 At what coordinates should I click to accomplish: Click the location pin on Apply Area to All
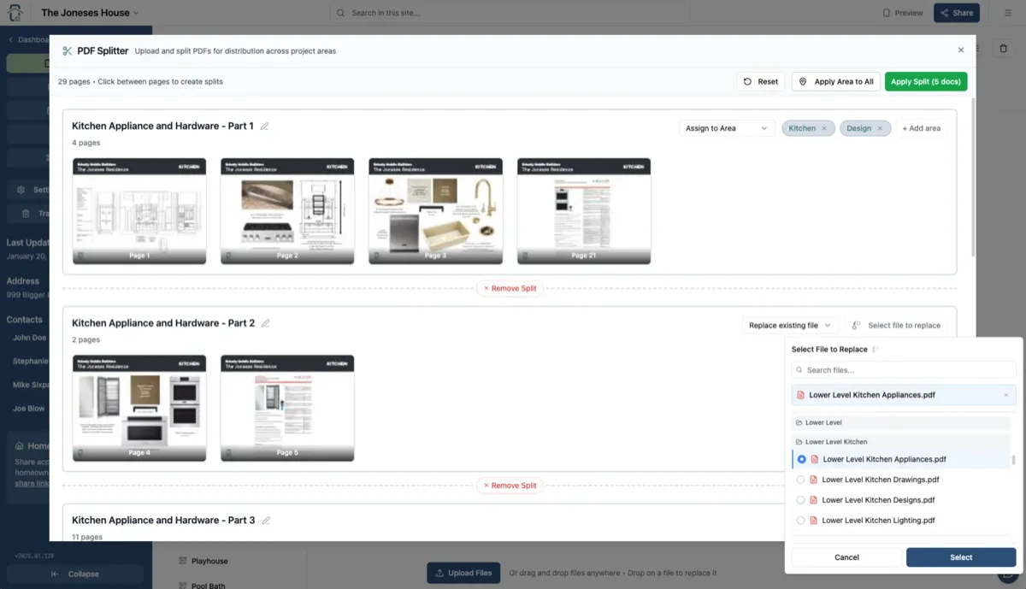point(801,81)
